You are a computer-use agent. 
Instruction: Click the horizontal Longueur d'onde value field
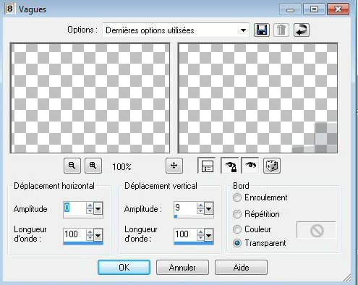(x=74, y=234)
